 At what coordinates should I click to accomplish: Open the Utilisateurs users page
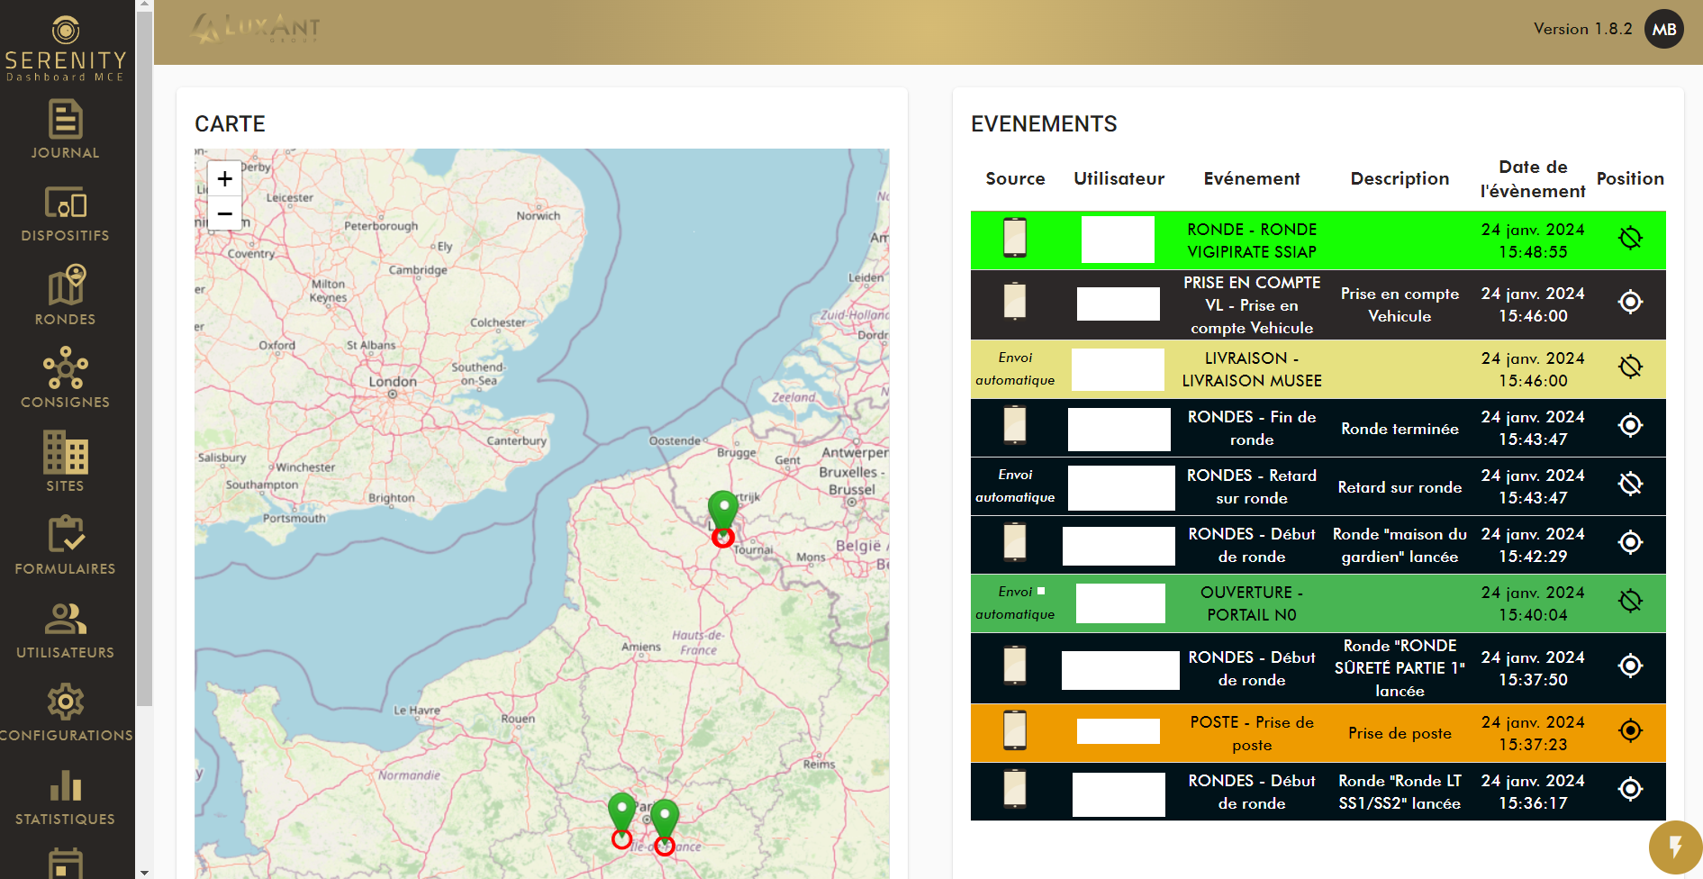point(65,630)
